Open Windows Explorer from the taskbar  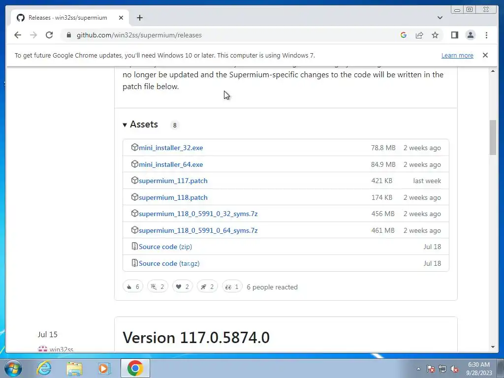[74, 368]
